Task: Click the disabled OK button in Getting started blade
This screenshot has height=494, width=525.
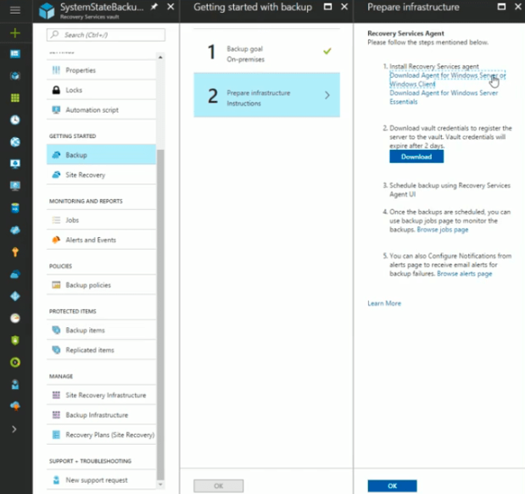Action: coord(218,486)
